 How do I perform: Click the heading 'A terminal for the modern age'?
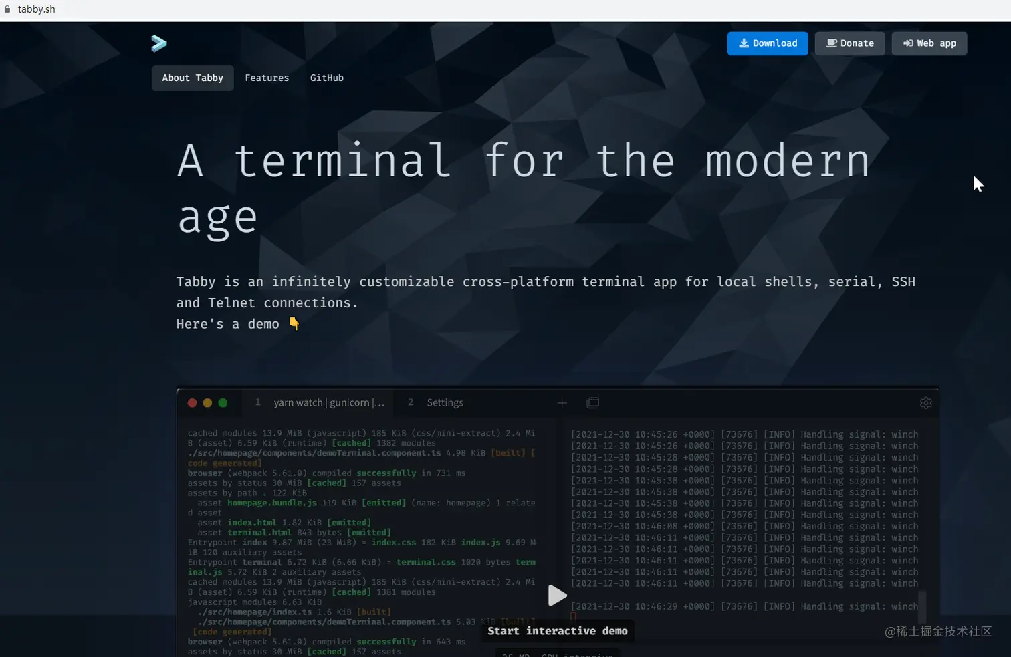click(524, 189)
